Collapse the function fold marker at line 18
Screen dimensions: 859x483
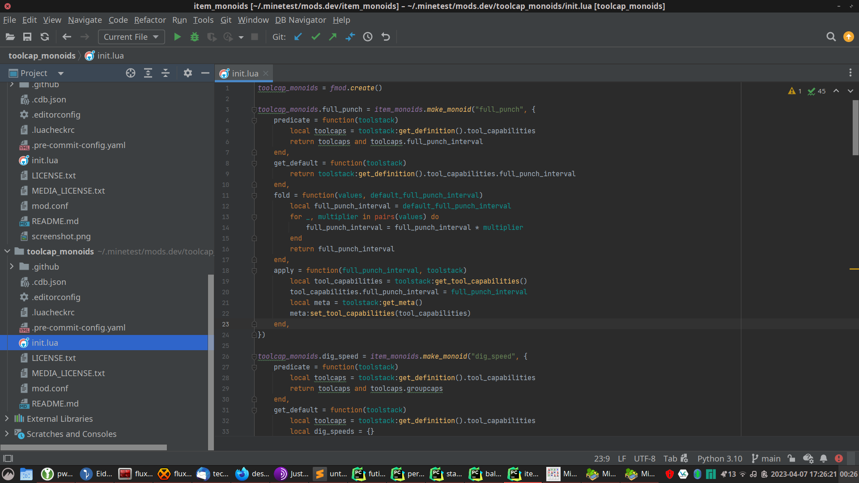pos(254,271)
